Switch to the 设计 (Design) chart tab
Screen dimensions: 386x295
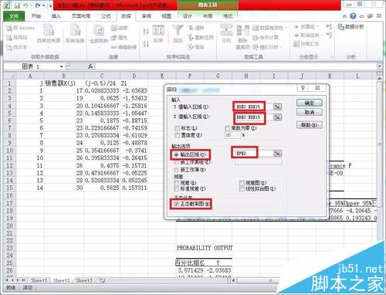click(x=188, y=16)
